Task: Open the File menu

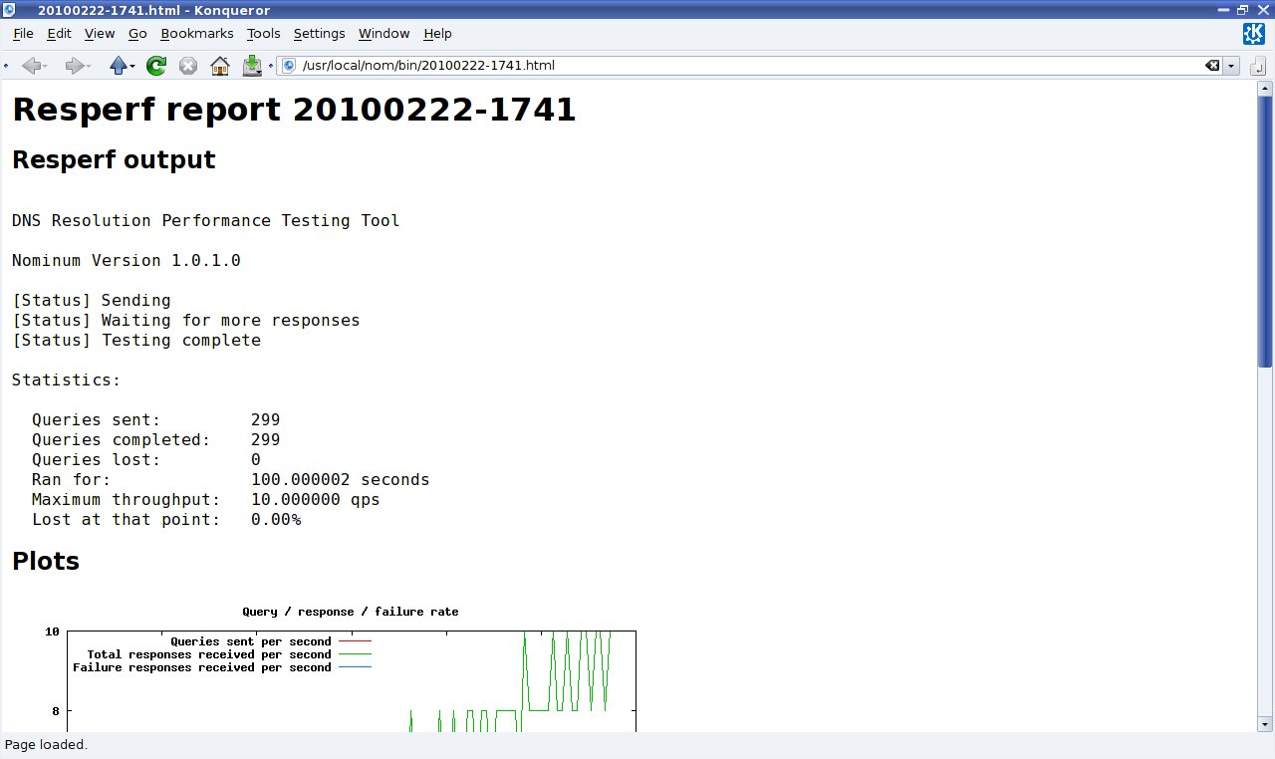Action: (23, 33)
